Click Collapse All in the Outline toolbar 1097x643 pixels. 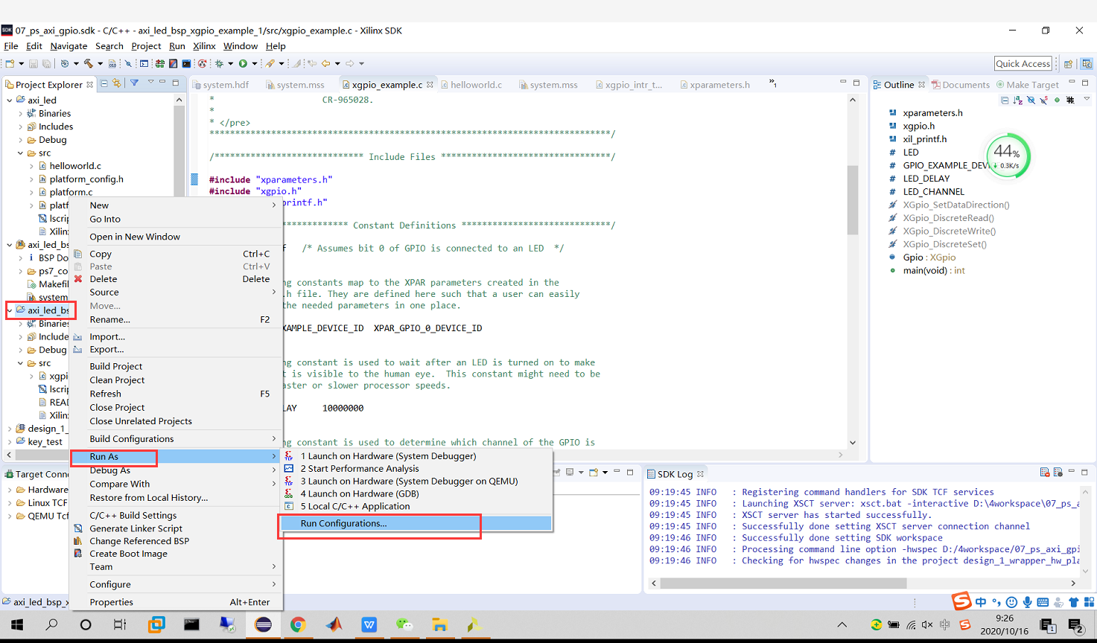tap(1005, 100)
